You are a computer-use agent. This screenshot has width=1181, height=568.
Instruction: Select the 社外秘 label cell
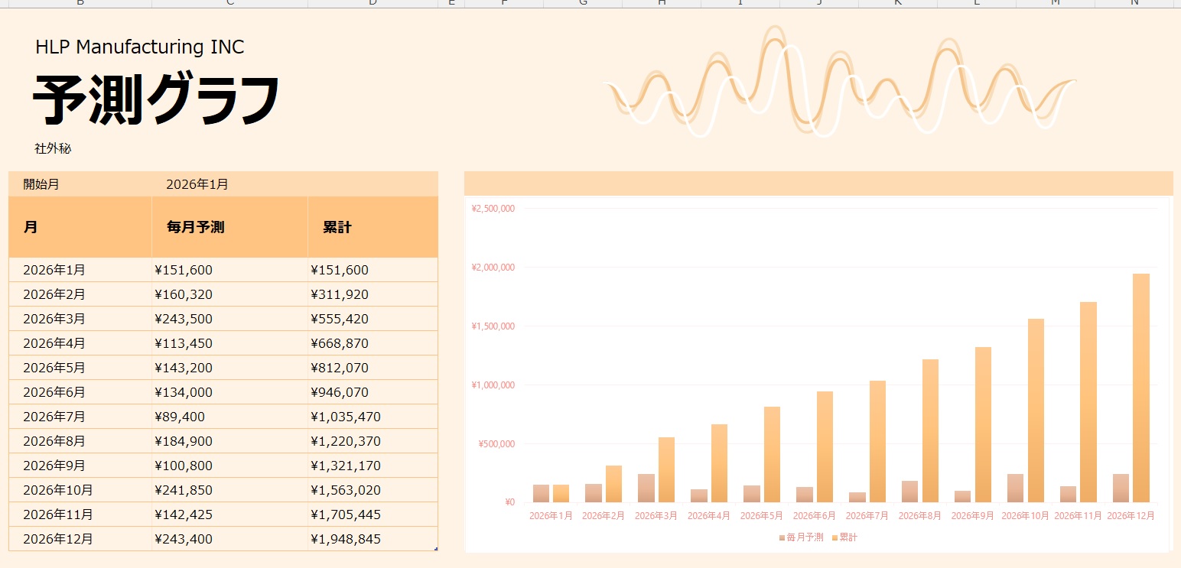tap(53, 149)
